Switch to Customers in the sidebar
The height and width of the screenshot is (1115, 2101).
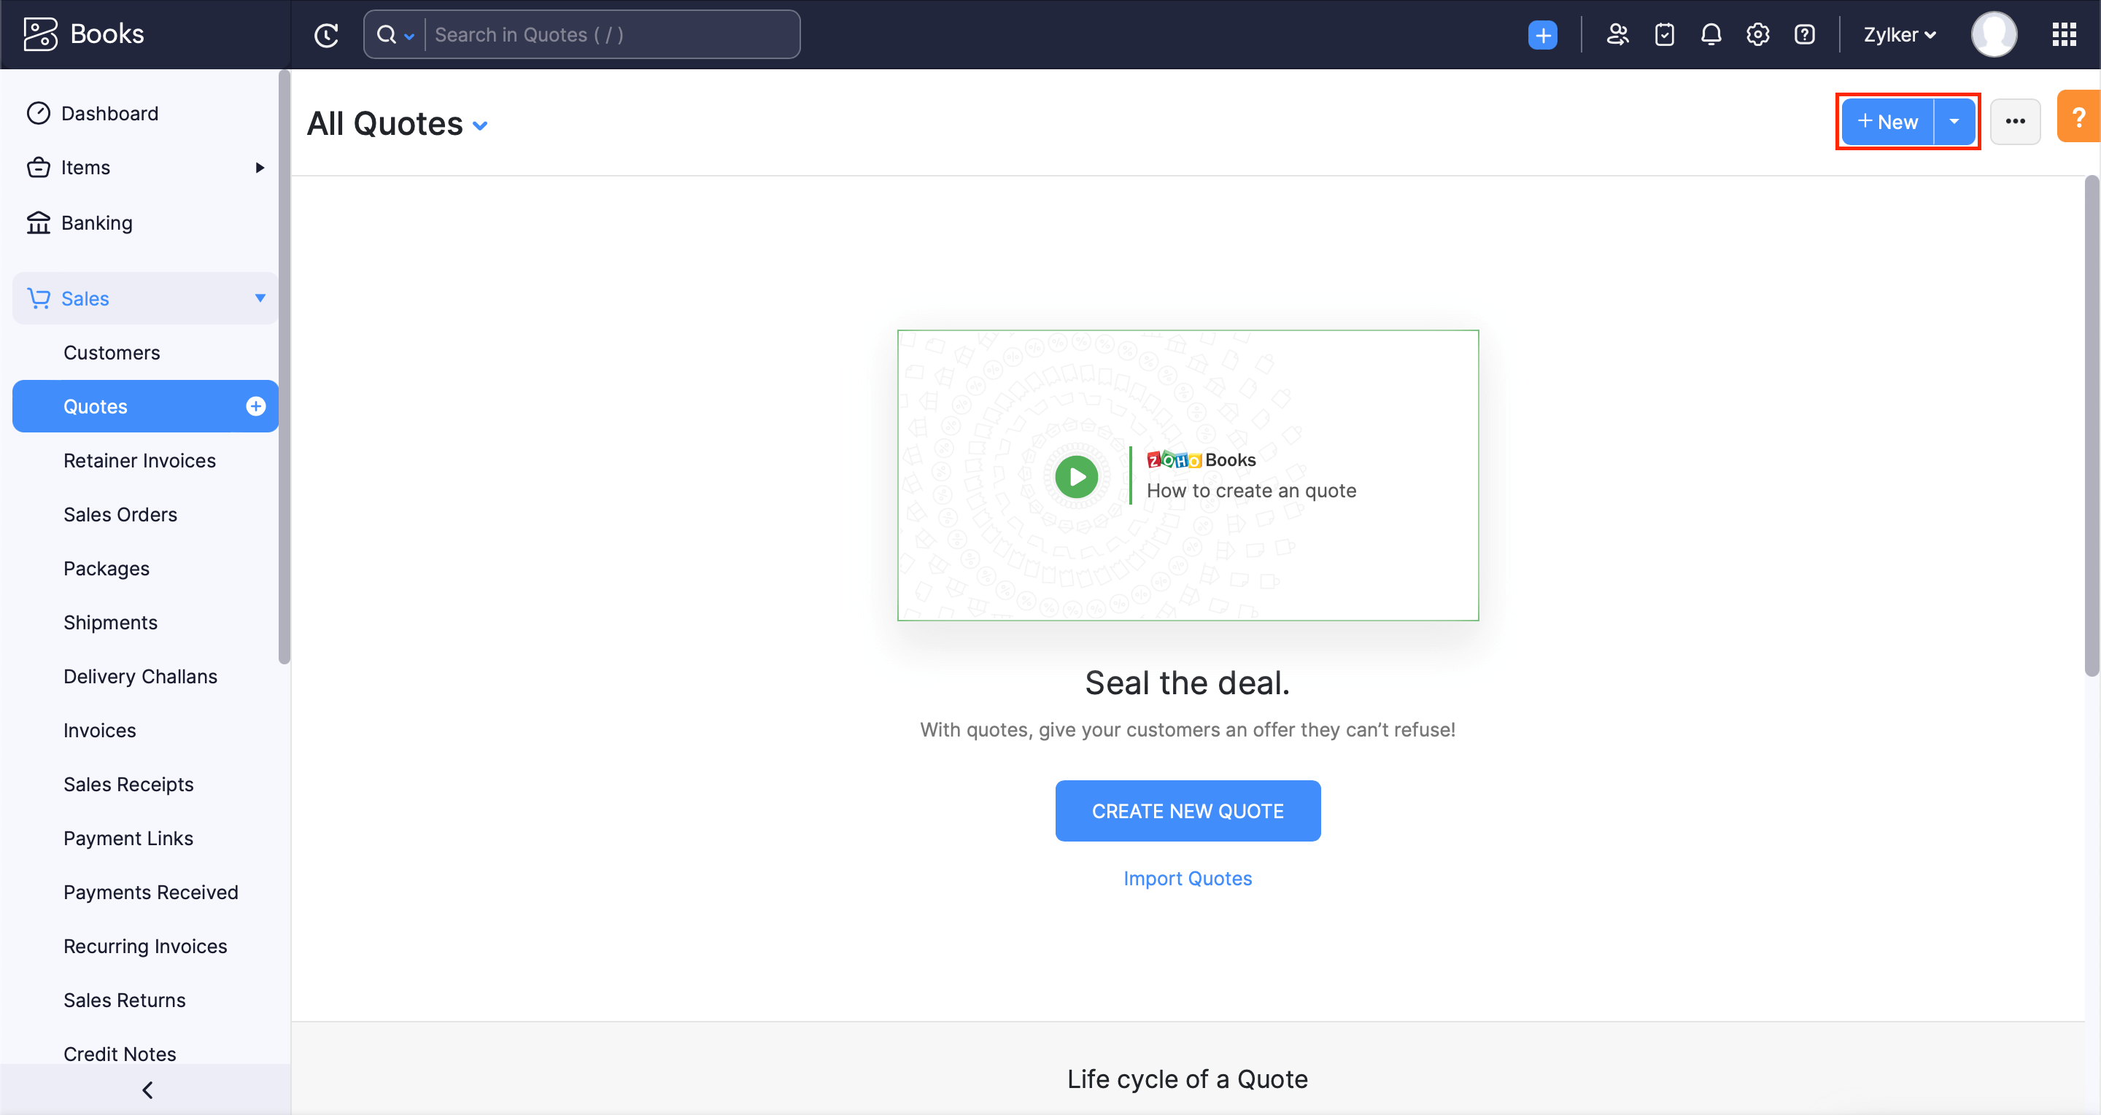coord(112,352)
